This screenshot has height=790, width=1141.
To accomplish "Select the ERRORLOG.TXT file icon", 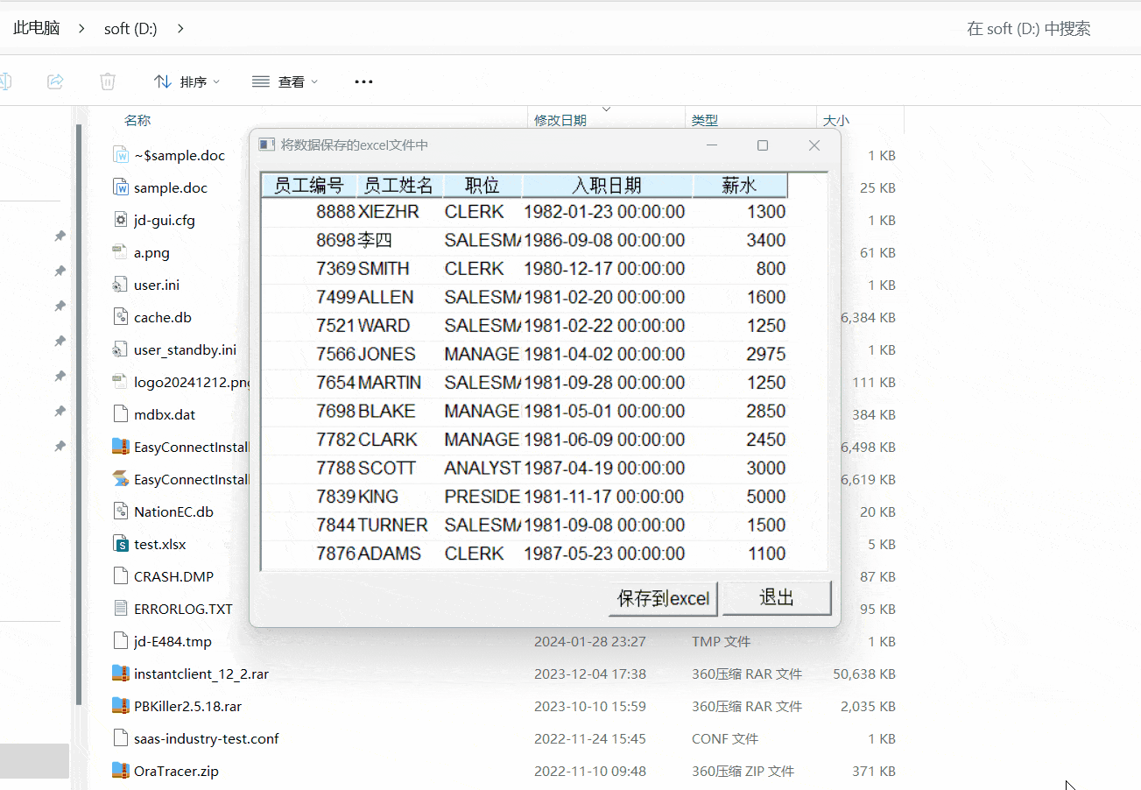I will pyautogui.click(x=121, y=609).
